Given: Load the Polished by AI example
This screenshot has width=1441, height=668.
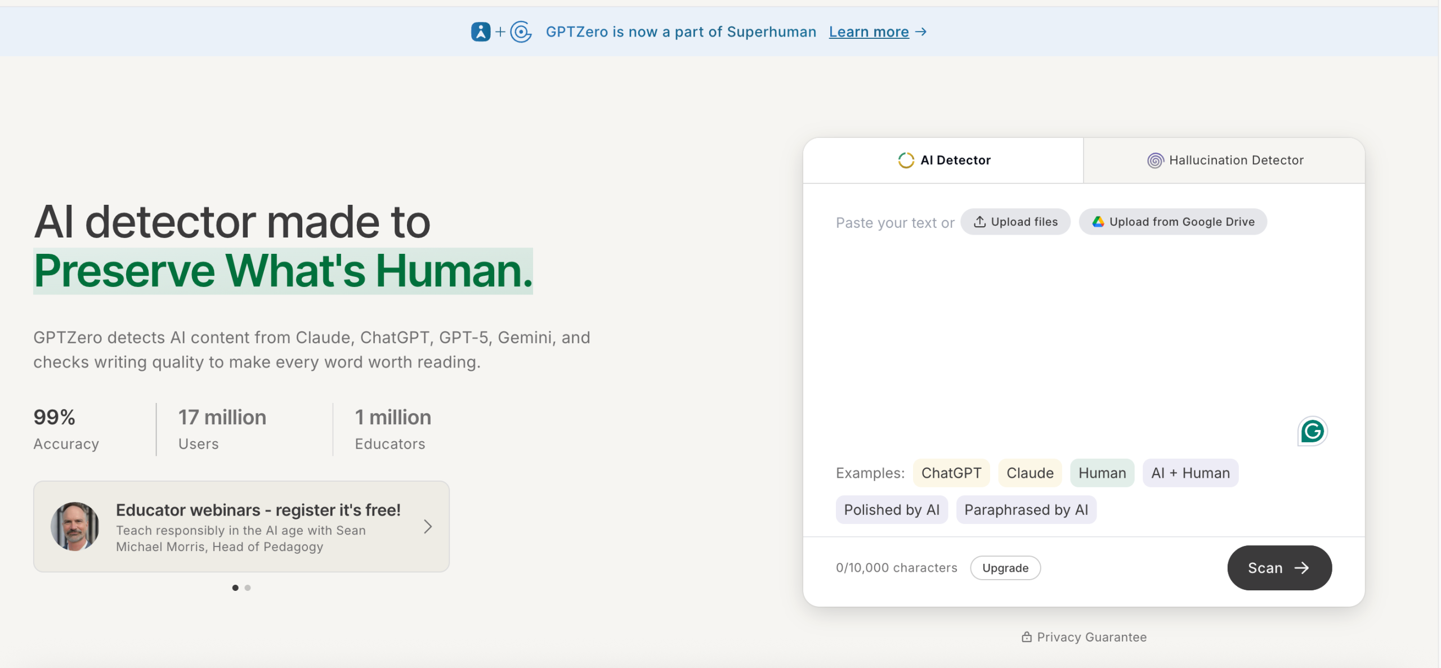Looking at the screenshot, I should coord(892,510).
